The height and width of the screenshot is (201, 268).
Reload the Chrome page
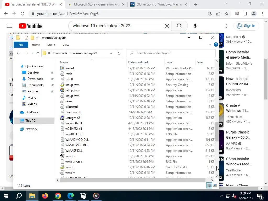tap(23, 14)
